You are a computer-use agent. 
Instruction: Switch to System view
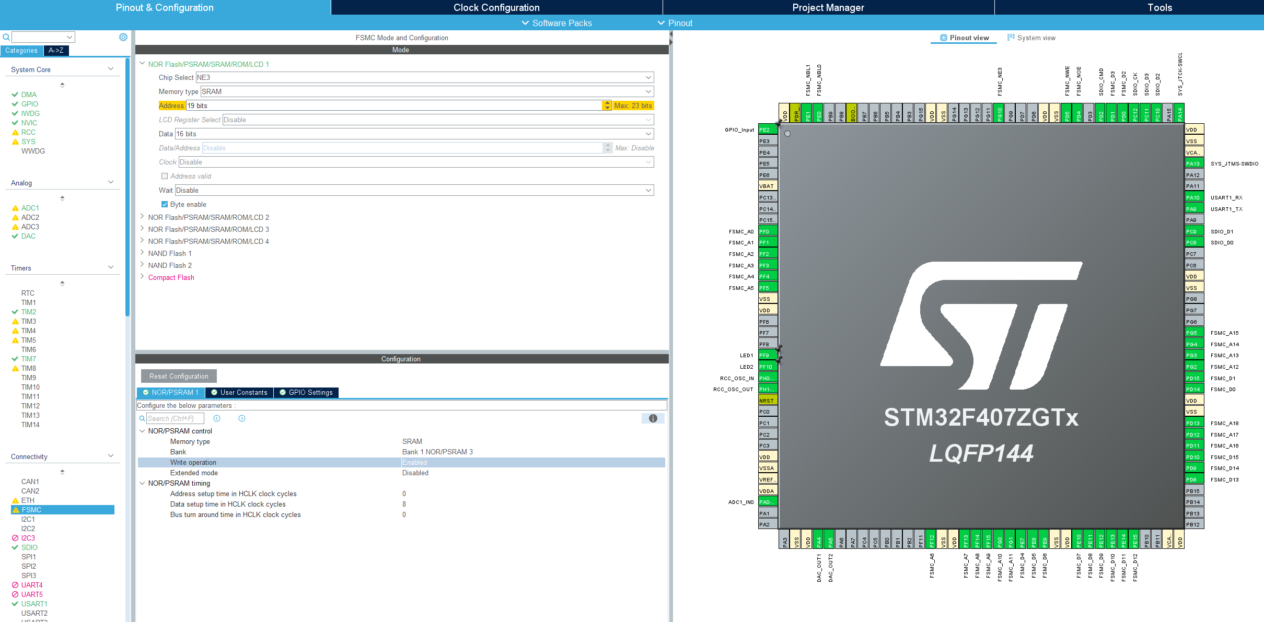(x=1031, y=38)
